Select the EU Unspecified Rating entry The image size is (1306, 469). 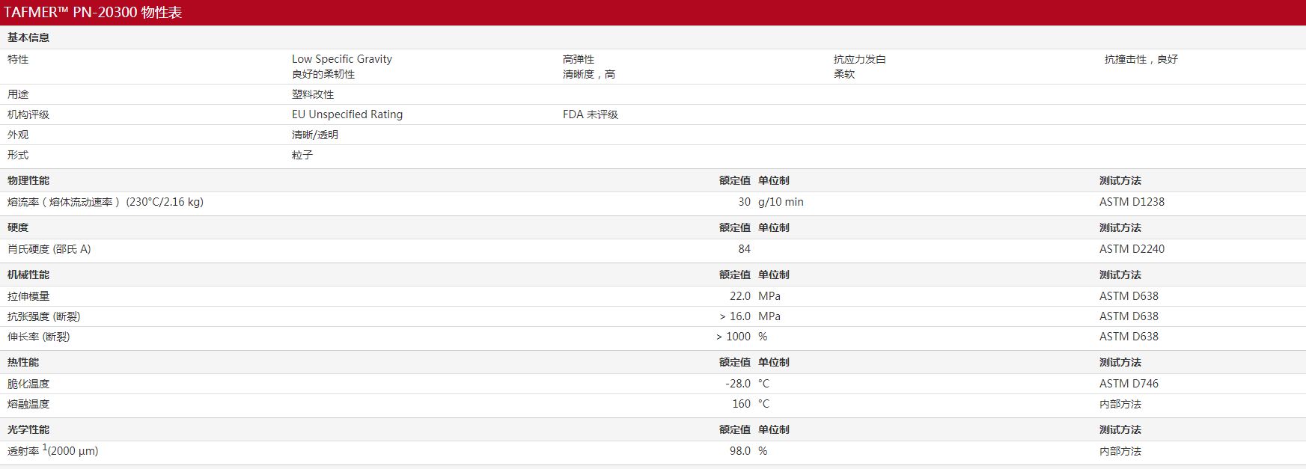(x=347, y=114)
